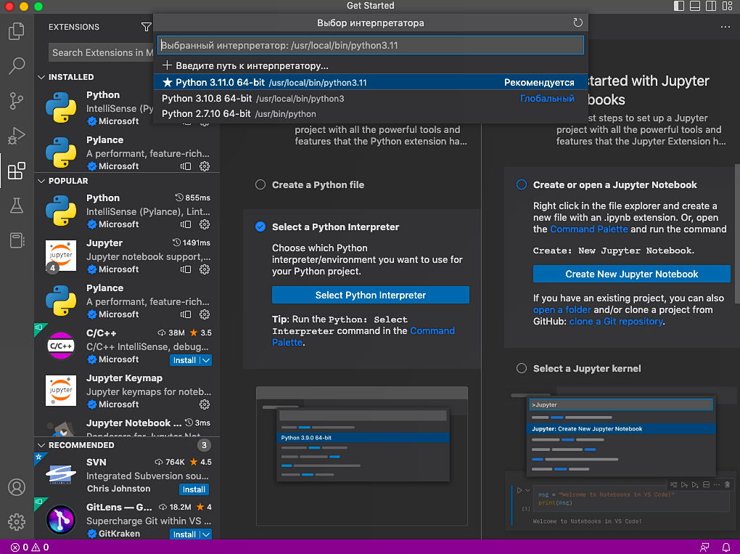The width and height of the screenshot is (740, 554).
Task: Open the notifications bell in status bar
Action: pyautogui.click(x=725, y=547)
